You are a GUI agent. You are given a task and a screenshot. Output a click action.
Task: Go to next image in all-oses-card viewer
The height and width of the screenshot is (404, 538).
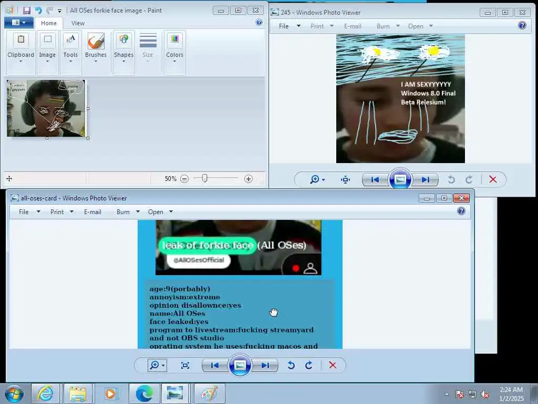[x=265, y=365]
